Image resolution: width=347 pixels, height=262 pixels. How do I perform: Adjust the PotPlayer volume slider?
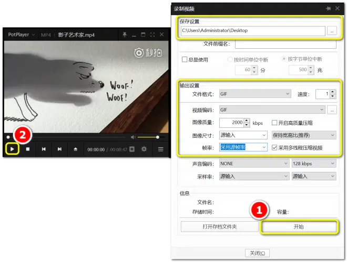151,137
